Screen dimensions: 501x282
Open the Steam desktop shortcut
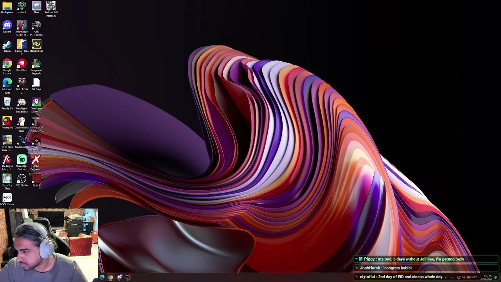point(7,46)
